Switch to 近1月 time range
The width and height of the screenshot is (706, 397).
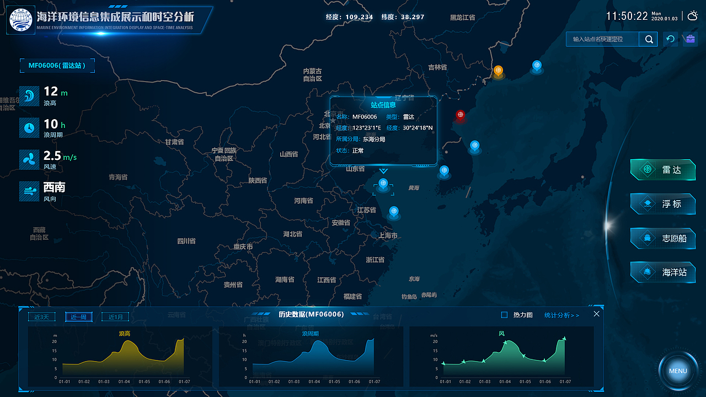tap(116, 317)
